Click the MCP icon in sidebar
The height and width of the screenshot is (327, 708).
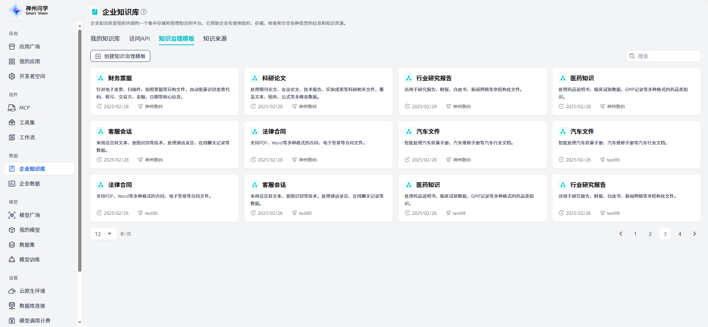click(12, 108)
